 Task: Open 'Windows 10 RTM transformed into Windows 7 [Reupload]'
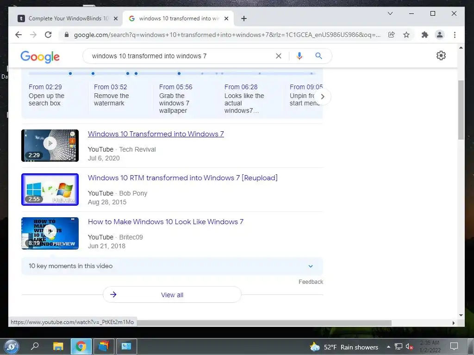click(182, 178)
